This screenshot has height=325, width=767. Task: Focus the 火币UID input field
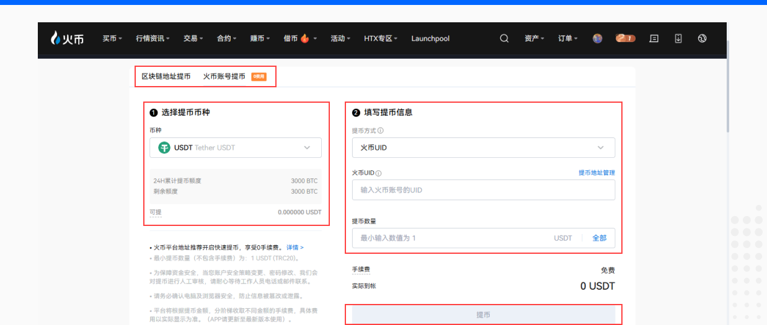483,190
